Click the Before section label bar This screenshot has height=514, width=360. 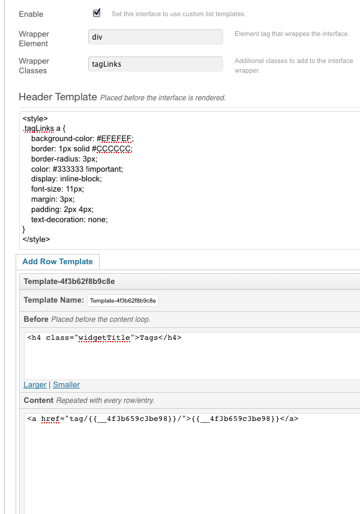[x=190, y=319]
